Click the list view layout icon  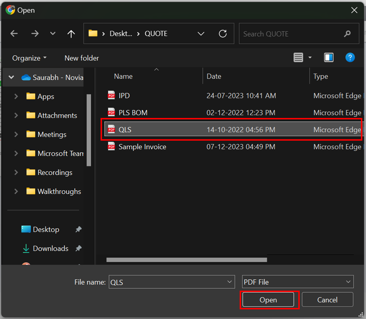click(298, 58)
